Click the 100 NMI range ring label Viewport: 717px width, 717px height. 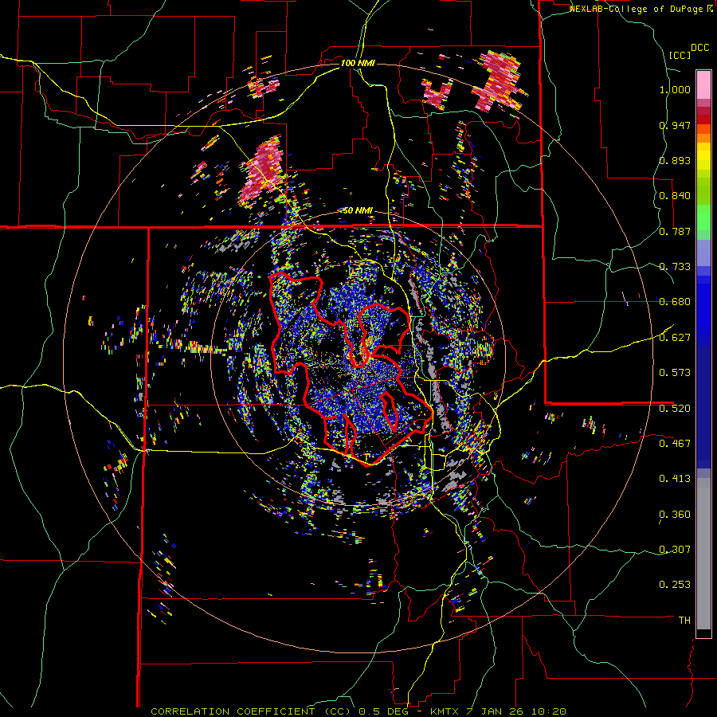point(358,63)
